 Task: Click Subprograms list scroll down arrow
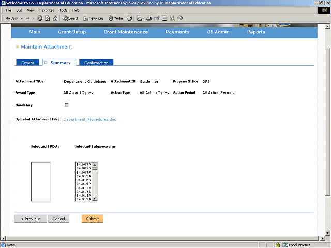point(95,198)
